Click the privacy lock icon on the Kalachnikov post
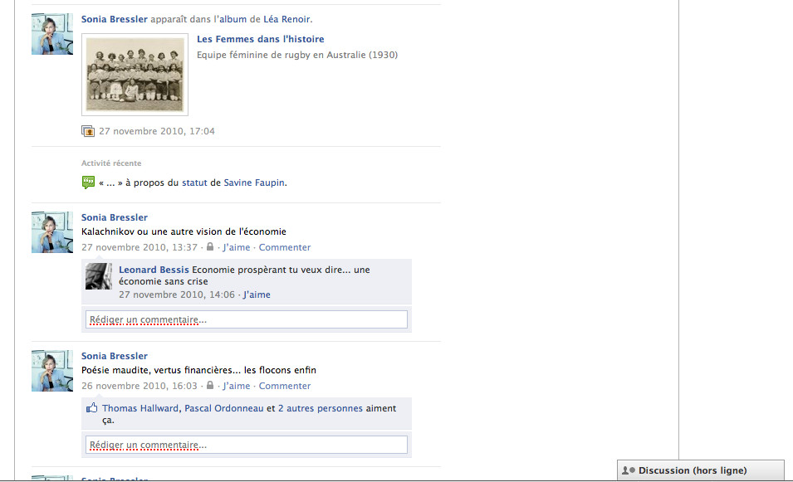Screen dimensions: 793x482 pyautogui.click(x=210, y=246)
